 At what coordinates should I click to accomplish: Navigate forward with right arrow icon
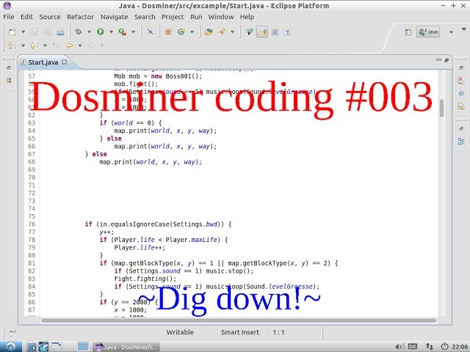(91, 45)
